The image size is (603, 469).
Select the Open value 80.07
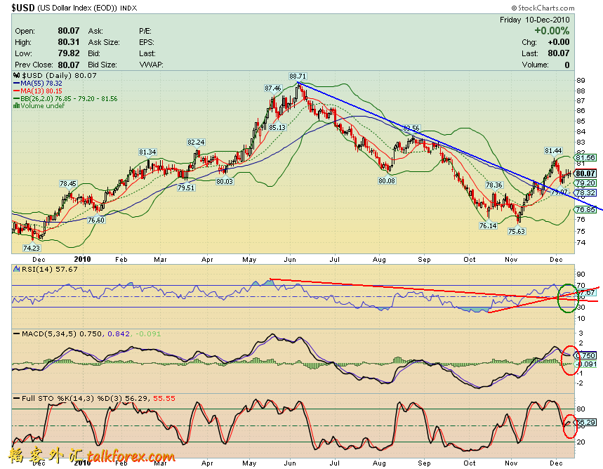coord(69,31)
